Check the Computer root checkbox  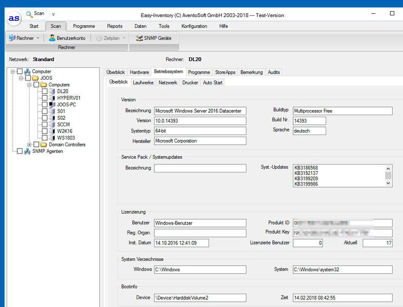(19, 71)
